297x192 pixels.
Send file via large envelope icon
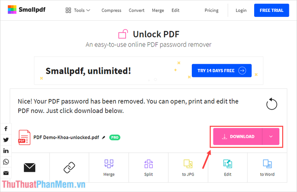[x=30, y=167]
